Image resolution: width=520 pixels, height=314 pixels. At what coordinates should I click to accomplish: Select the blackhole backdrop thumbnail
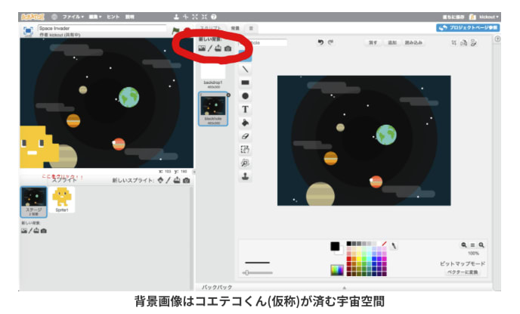213,109
